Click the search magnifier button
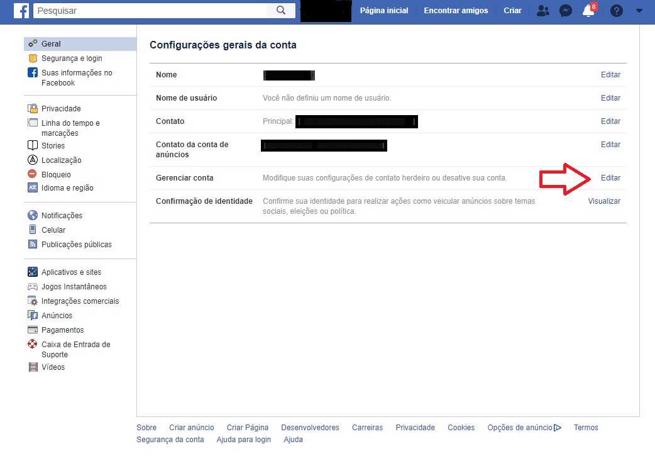This screenshot has width=655, height=456. [x=281, y=11]
